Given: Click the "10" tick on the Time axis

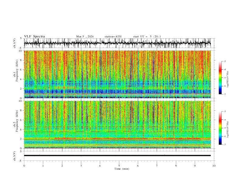Looking at the screenshot, I should pos(214,166).
